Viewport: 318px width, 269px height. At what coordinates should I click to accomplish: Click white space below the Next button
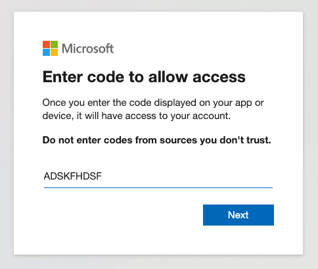(238, 240)
